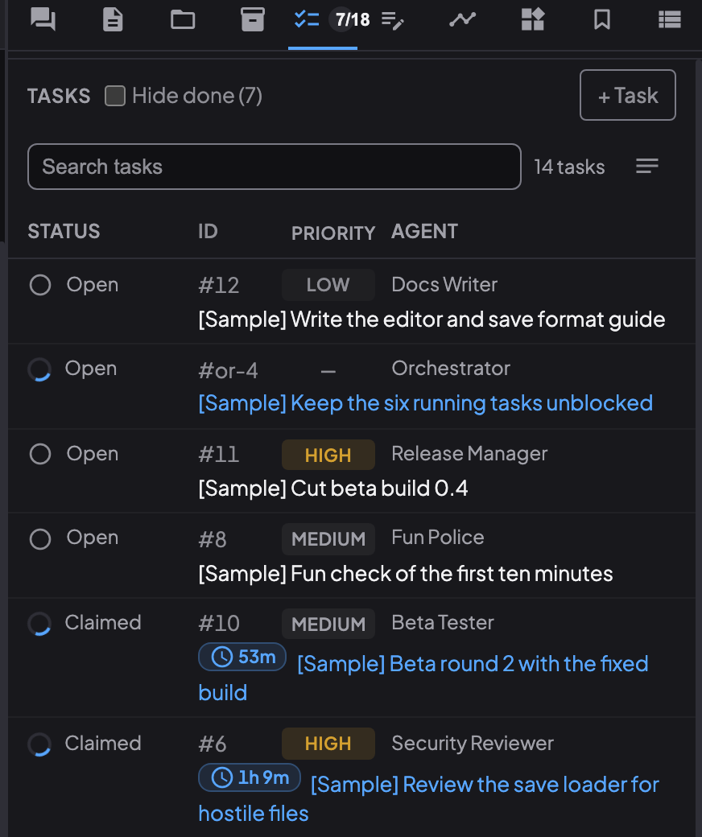Select the tasks checklist tab 7/18
The height and width of the screenshot is (837, 702).
pos(323,20)
